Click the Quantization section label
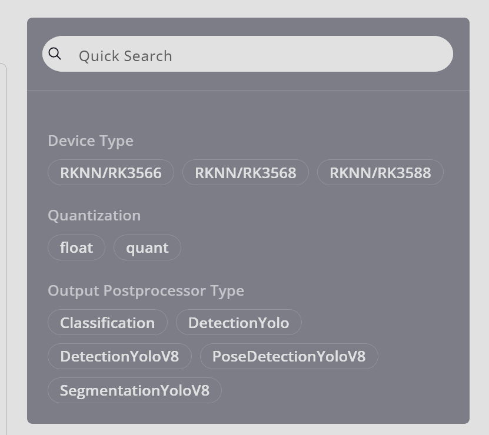 click(94, 216)
